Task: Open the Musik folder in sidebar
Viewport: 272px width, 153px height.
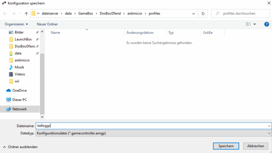Action: tap(19, 67)
